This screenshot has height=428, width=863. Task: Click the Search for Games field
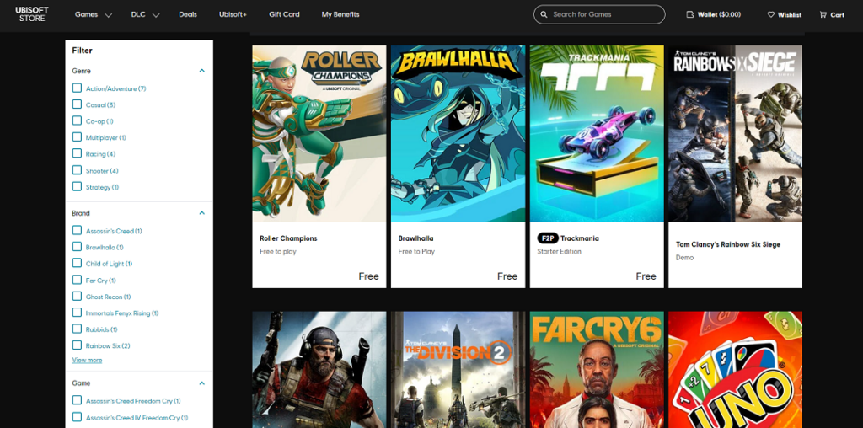[x=599, y=14]
